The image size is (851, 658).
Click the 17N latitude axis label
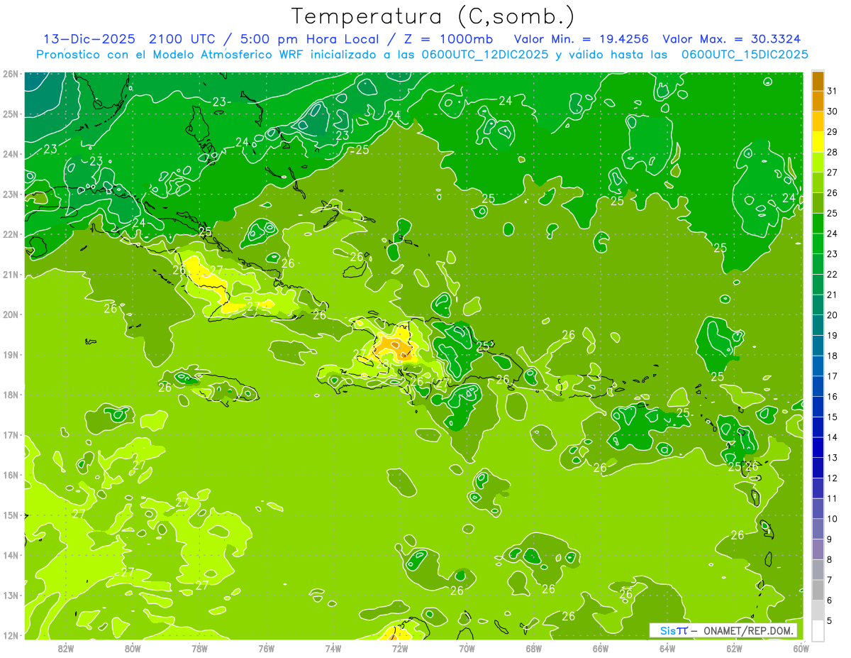(10, 435)
